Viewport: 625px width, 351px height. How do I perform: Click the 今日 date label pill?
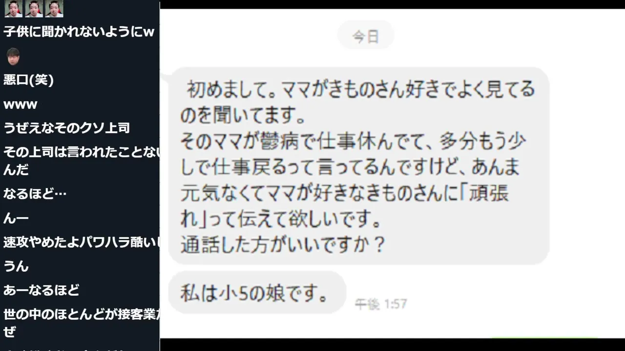(x=366, y=36)
